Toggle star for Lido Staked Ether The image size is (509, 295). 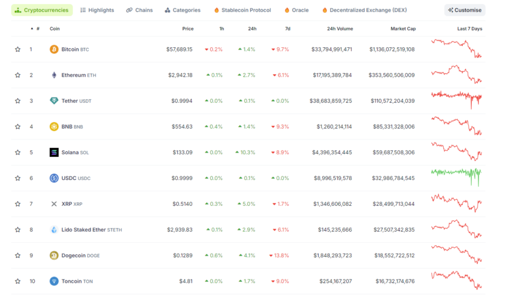pos(17,230)
